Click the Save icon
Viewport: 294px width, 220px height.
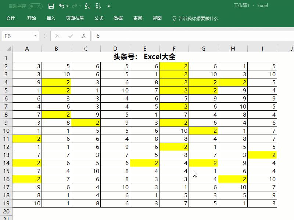coord(51,6)
